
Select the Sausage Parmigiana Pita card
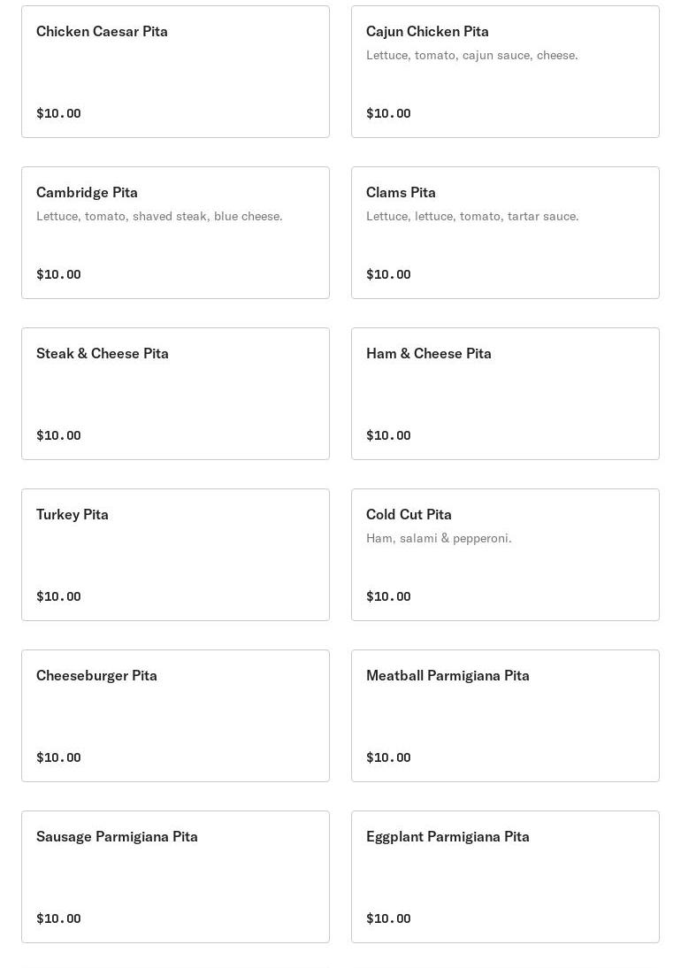click(175, 877)
